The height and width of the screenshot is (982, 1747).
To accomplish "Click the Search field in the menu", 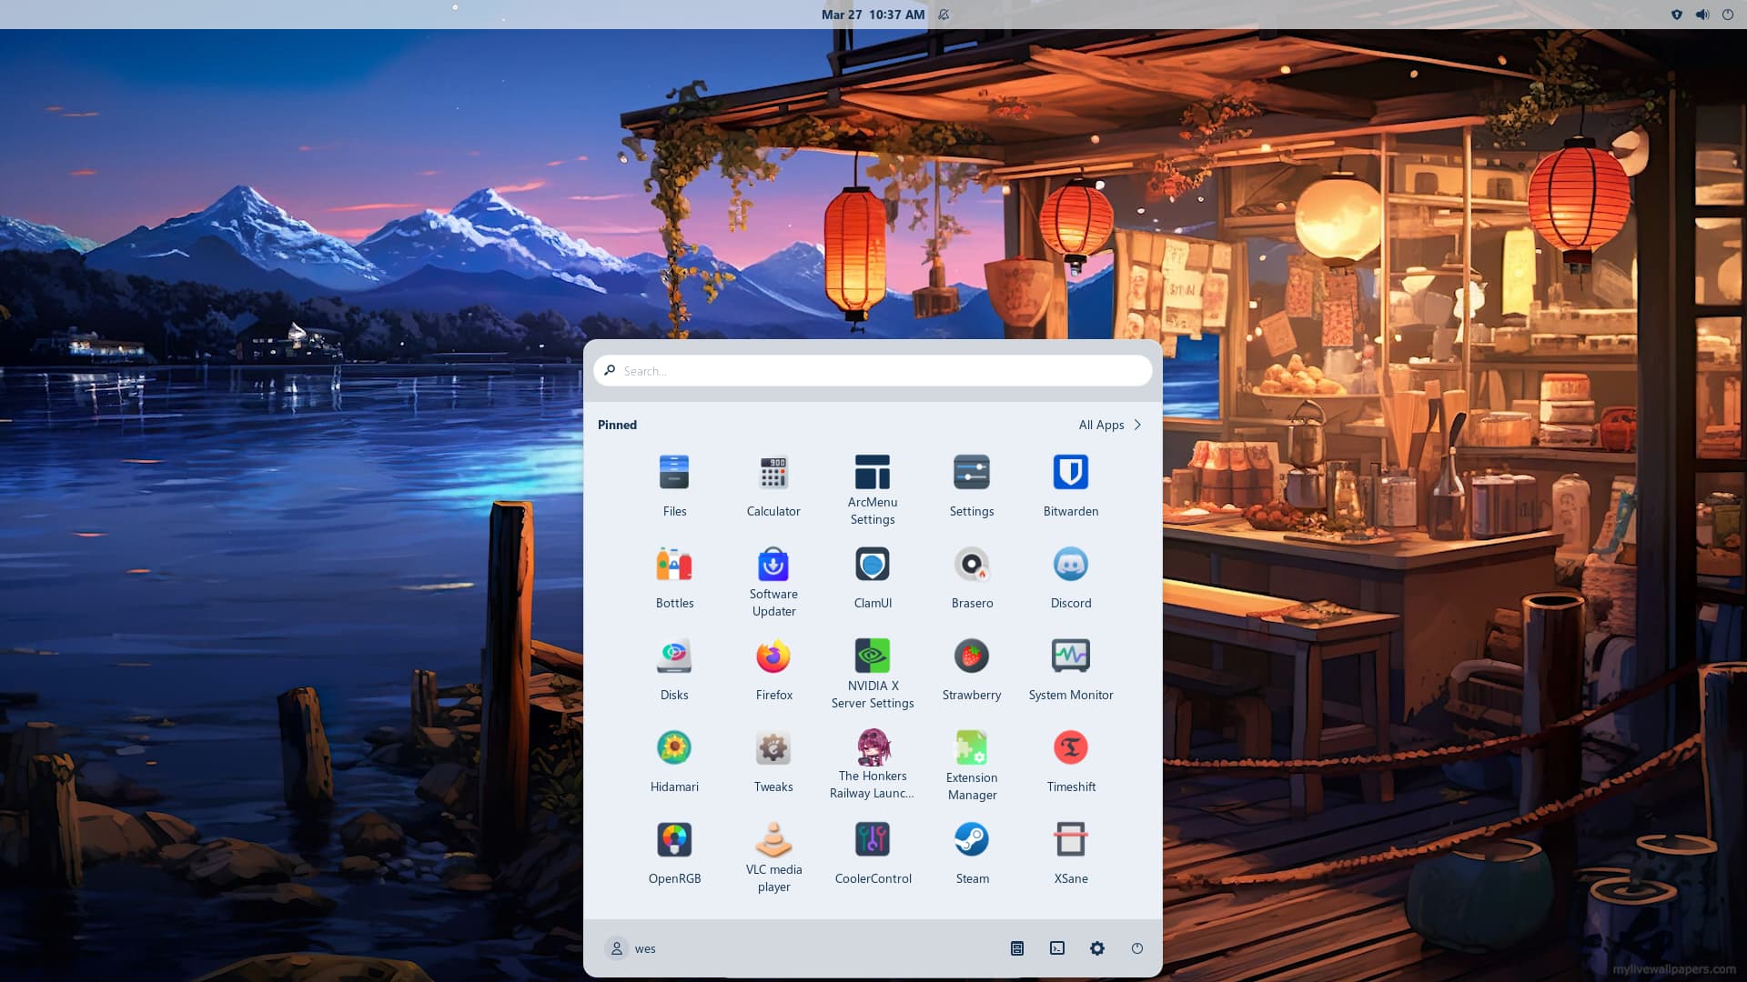I will (x=872, y=371).
